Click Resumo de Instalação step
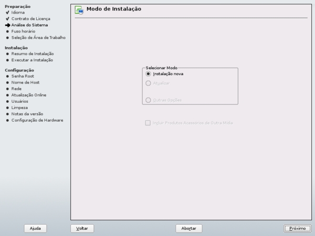This screenshot has width=315, height=236. coord(33,54)
